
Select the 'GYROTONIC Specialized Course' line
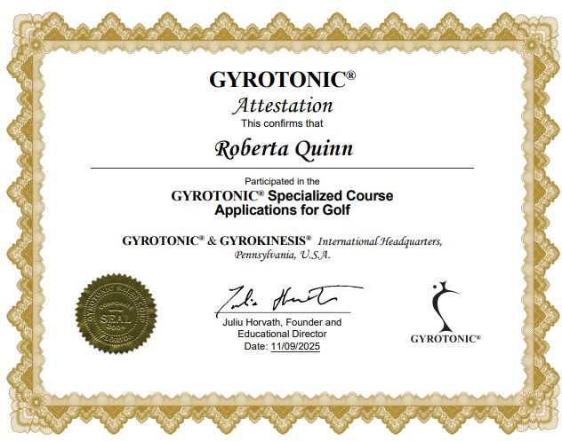pos(282,195)
